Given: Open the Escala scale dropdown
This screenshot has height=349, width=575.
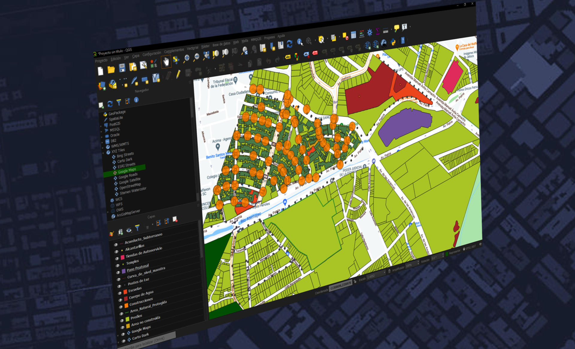Looking at the screenshot, I should (x=384, y=272).
